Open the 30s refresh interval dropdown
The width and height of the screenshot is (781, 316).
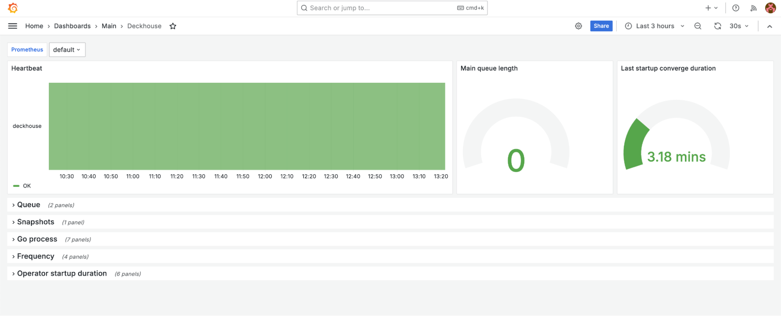[x=739, y=26]
